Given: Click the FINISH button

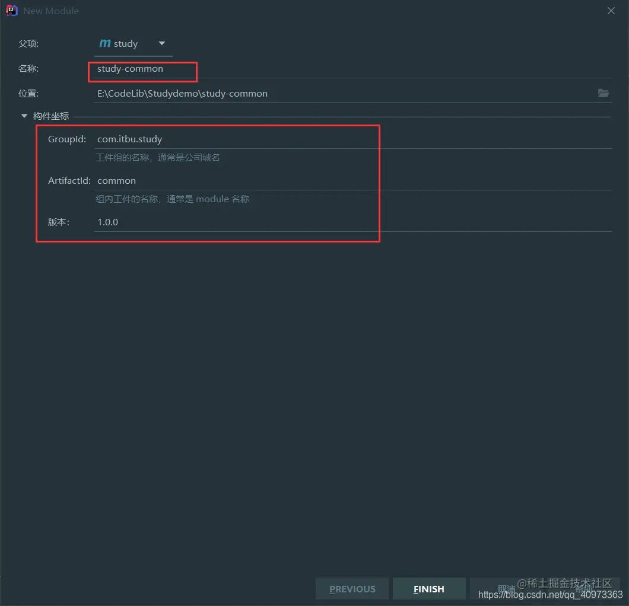Looking at the screenshot, I should click(429, 589).
